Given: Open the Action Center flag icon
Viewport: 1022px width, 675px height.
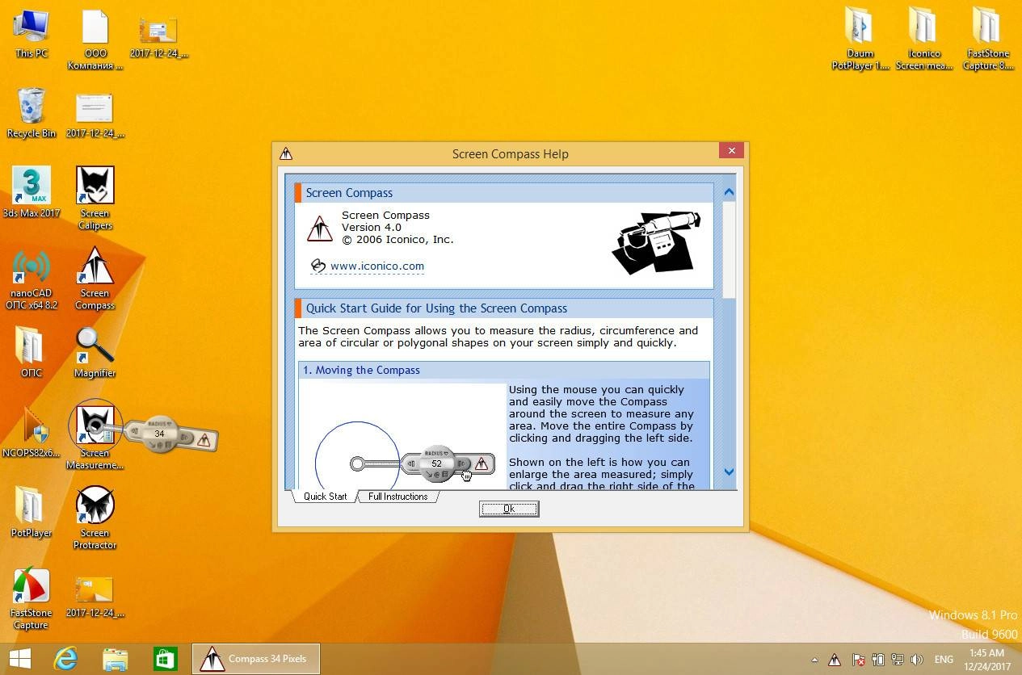Looking at the screenshot, I should tap(859, 660).
